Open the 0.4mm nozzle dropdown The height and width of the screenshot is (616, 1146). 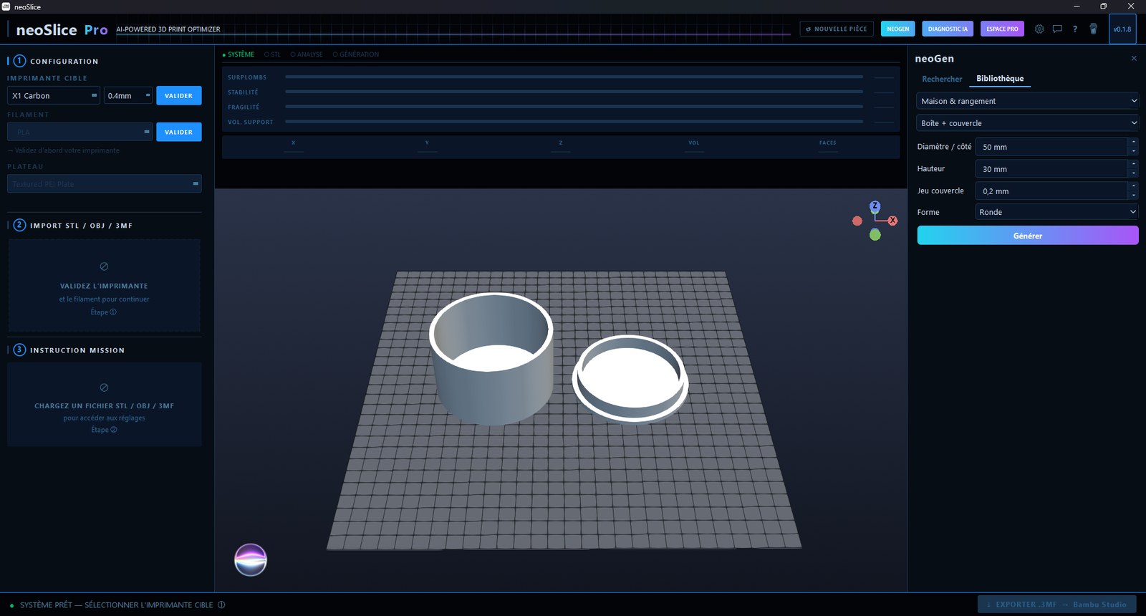[x=128, y=95]
